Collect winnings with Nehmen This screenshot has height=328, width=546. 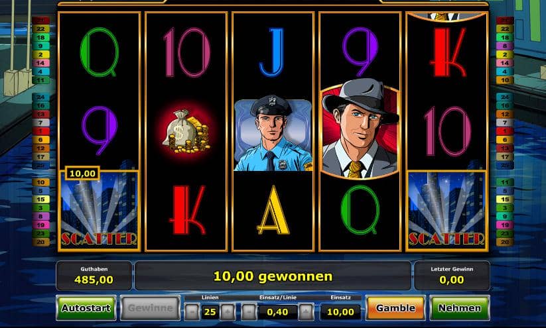pyautogui.click(x=460, y=308)
